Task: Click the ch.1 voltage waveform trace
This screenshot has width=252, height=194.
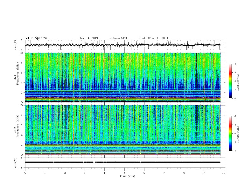Action: coord(122,45)
